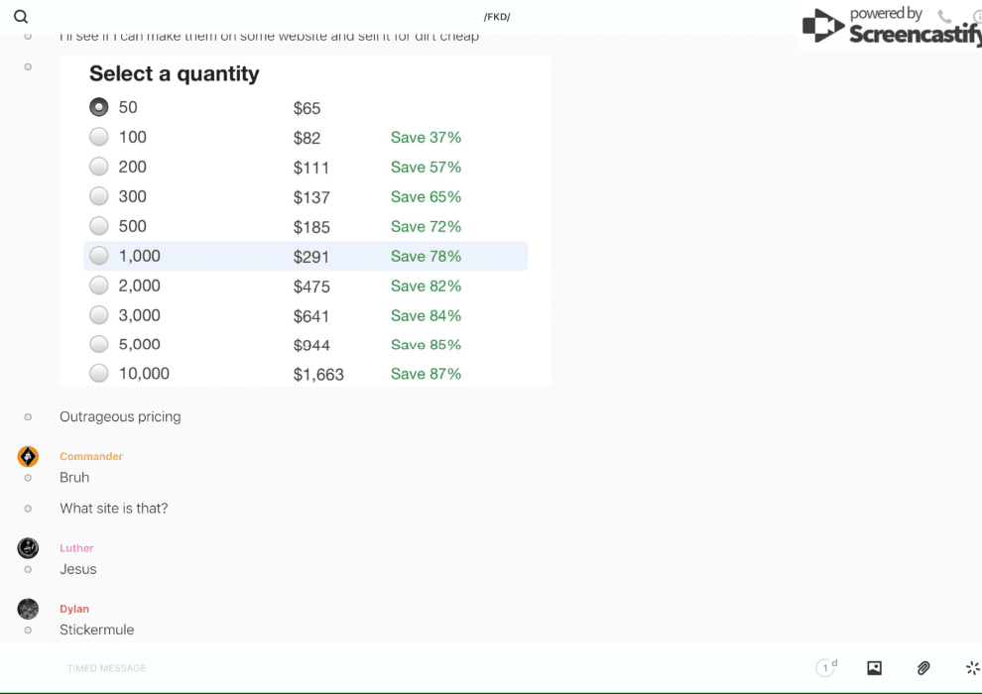This screenshot has width=982, height=694.
Task: Click the Luther username
Action: (x=76, y=548)
